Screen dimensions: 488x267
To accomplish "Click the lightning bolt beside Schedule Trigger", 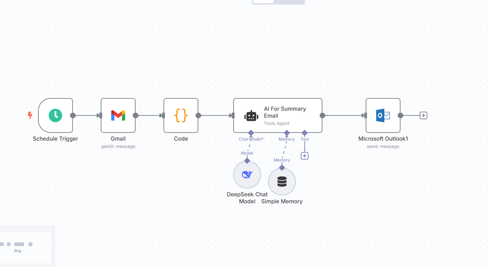I will click(30, 115).
